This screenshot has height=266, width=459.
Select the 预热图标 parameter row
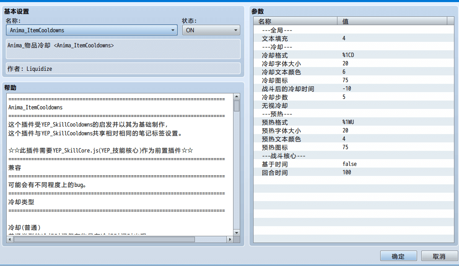[354, 147]
